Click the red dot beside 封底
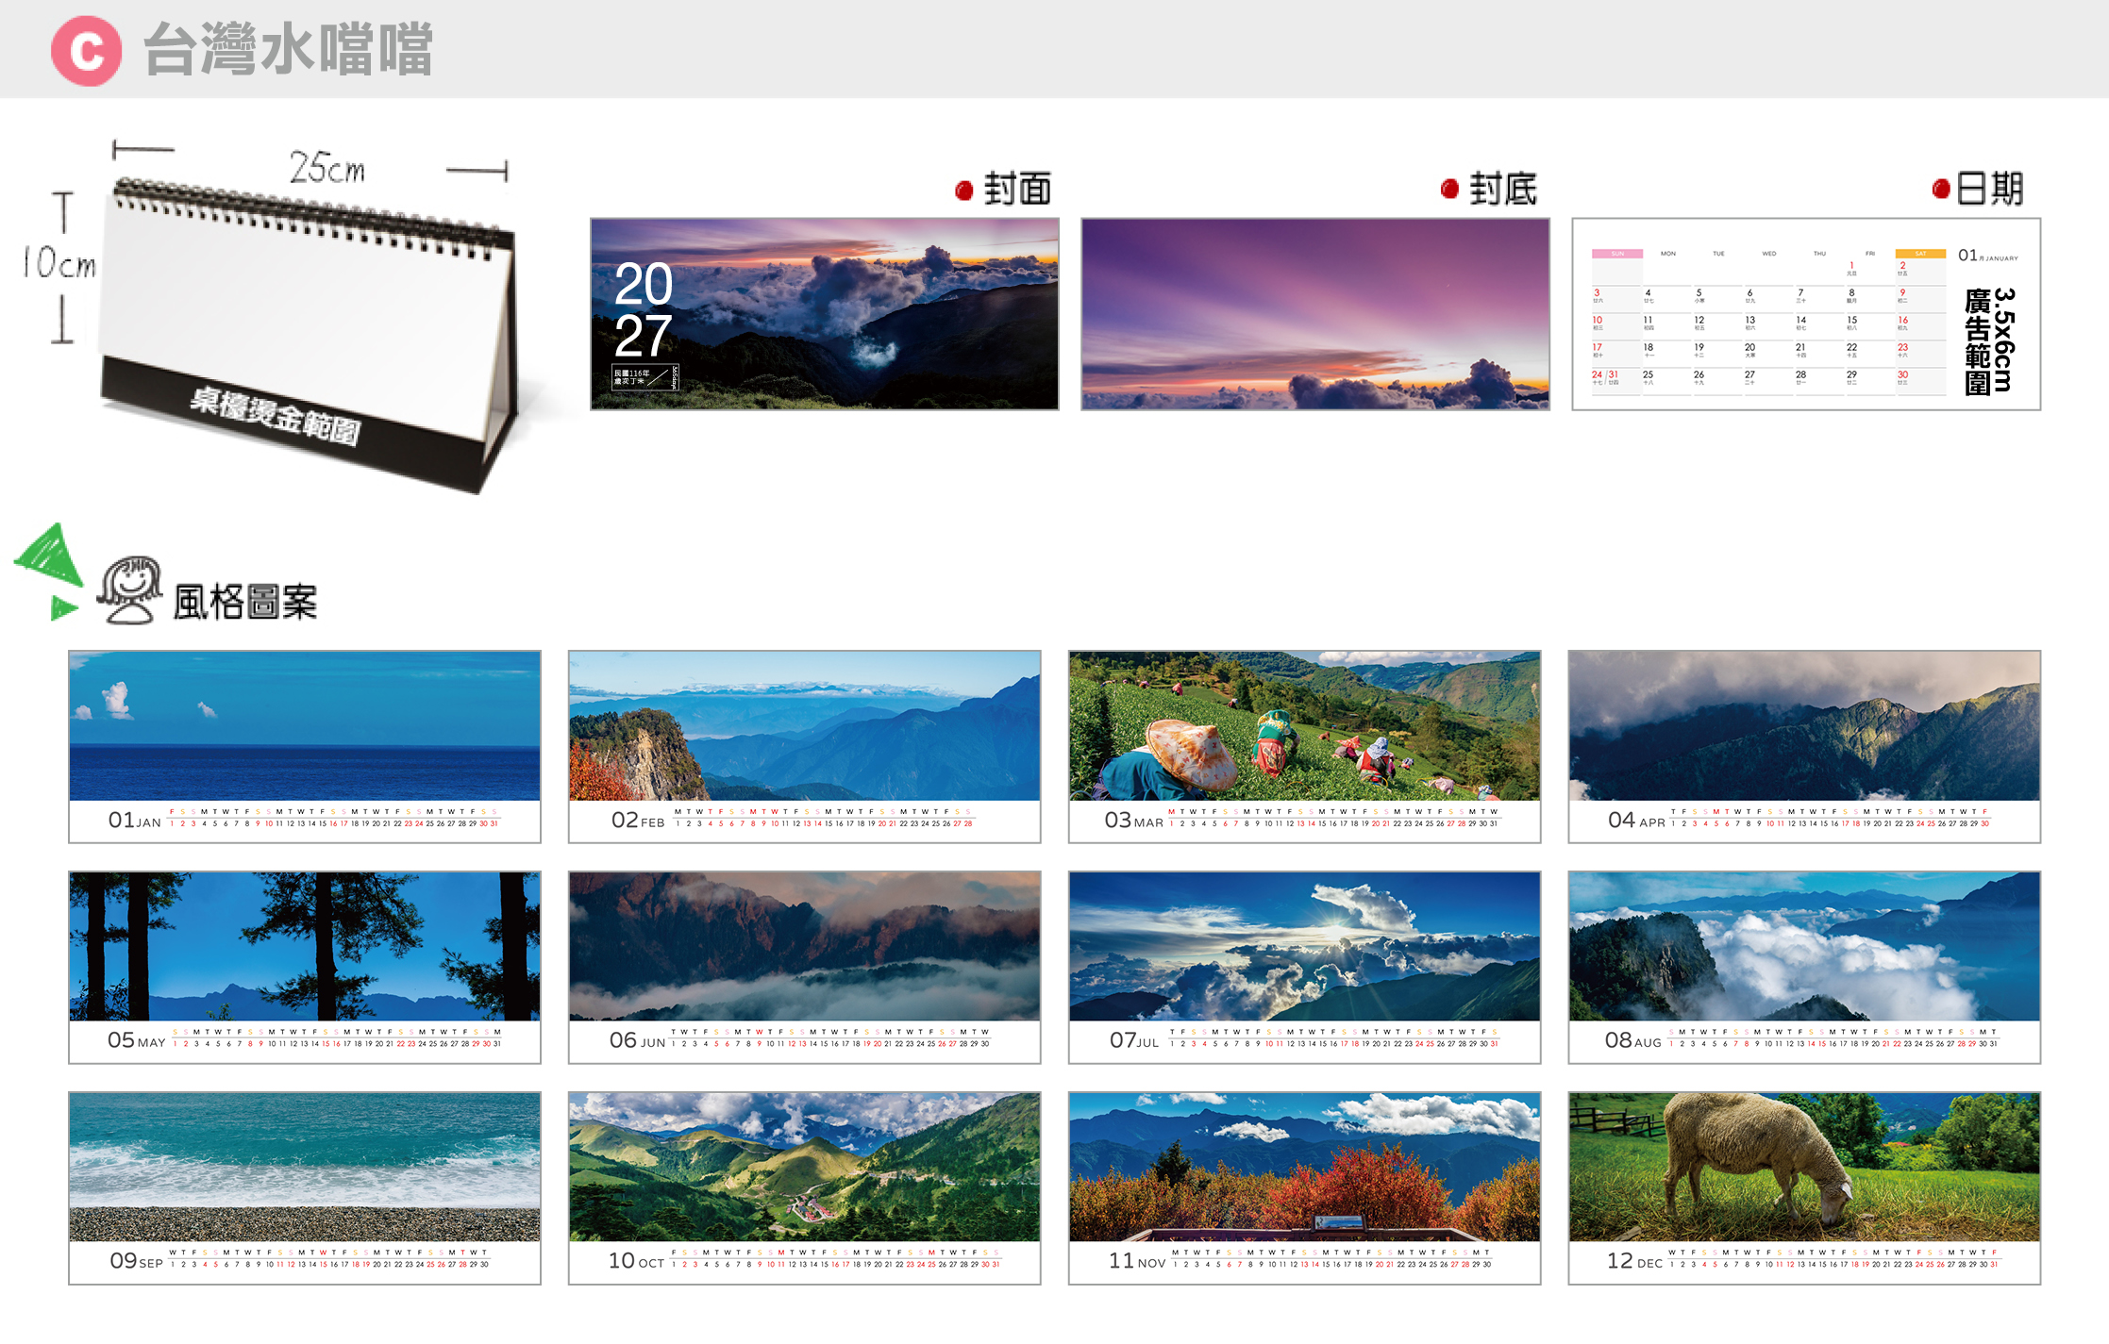2109x1344 pixels. 1449,189
